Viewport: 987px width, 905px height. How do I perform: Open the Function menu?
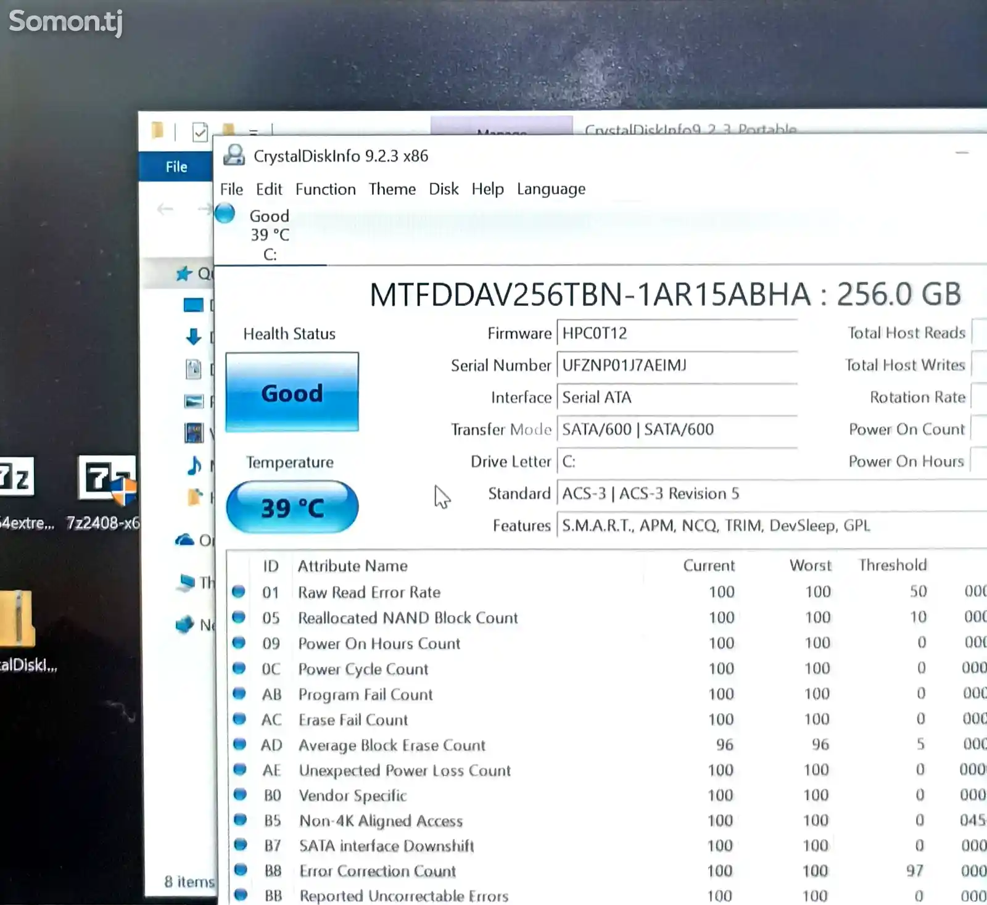click(x=326, y=189)
